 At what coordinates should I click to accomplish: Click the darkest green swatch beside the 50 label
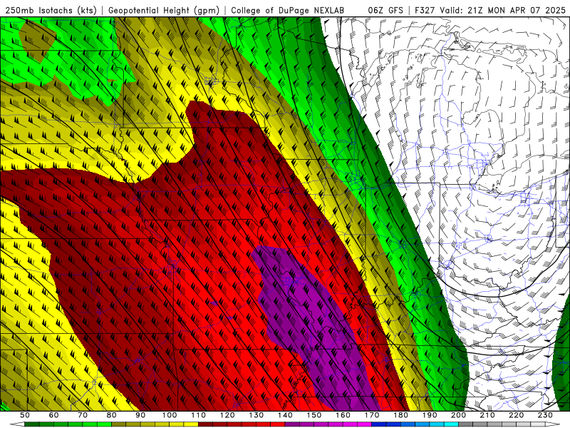[32, 424]
